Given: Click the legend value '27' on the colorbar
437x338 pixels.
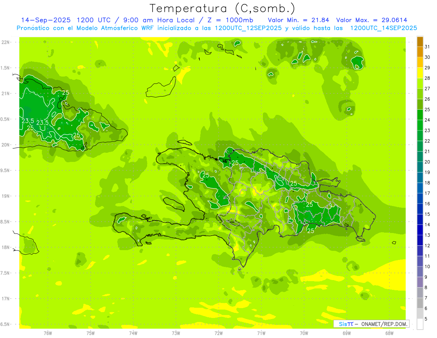Looking at the screenshot, I should [x=428, y=89].
